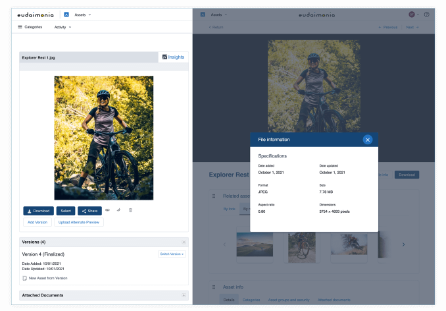Viewport: 446px width, 311px height.
Task: Expand the Activity dropdown menu
Action: pos(62,27)
